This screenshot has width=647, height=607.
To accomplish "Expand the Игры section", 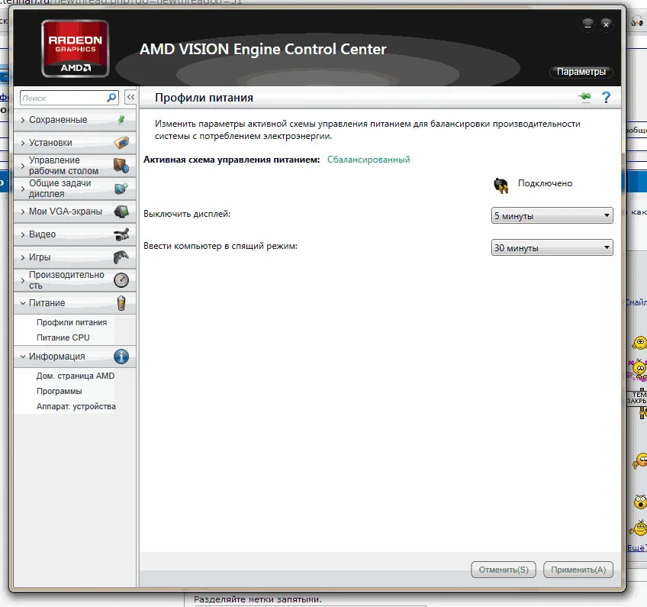I will (75, 257).
